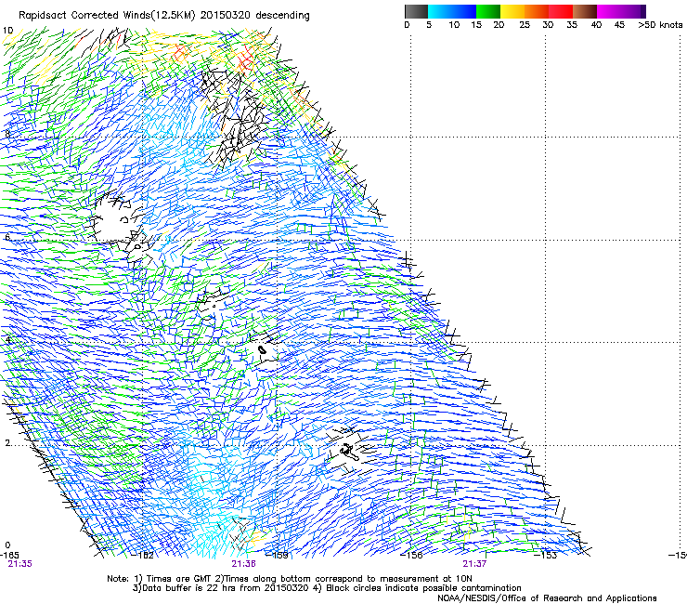Click the '25' legend label
The height and width of the screenshot is (604, 687).
(x=525, y=25)
